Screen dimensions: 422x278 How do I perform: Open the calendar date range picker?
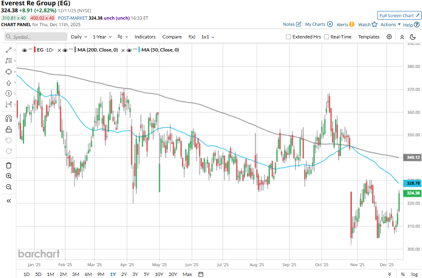click(201, 274)
